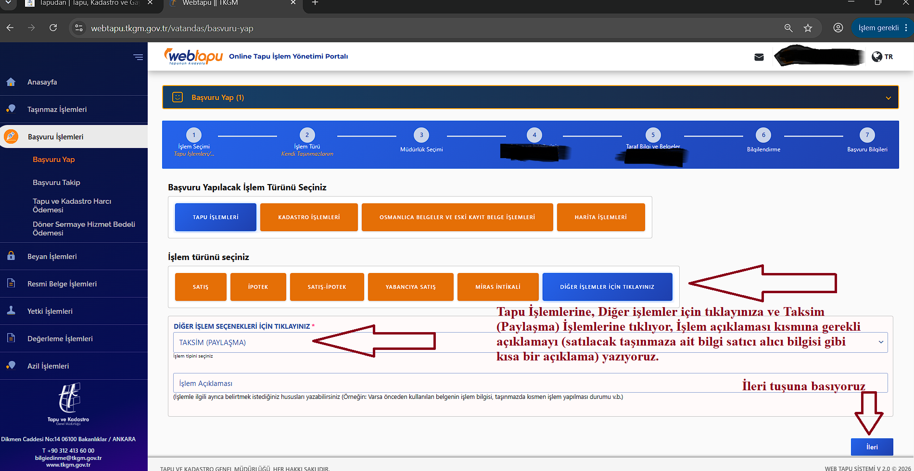Click the Başvuru Yap smiley panel icon
The image size is (914, 471).
(178, 97)
